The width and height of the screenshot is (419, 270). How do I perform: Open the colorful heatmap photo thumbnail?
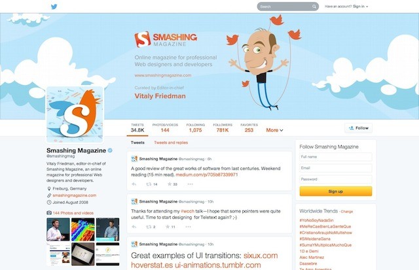tap(83, 229)
